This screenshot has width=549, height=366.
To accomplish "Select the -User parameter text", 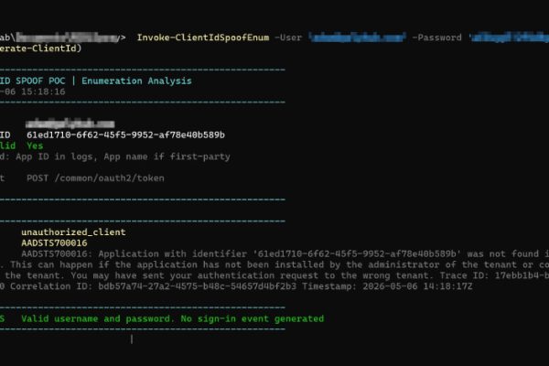I will 288,38.
